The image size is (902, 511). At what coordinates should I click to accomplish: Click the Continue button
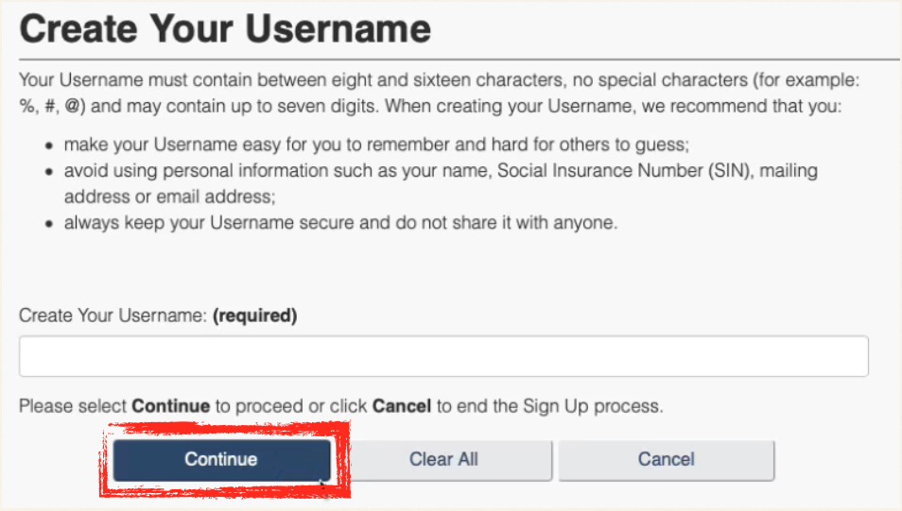[221, 460]
